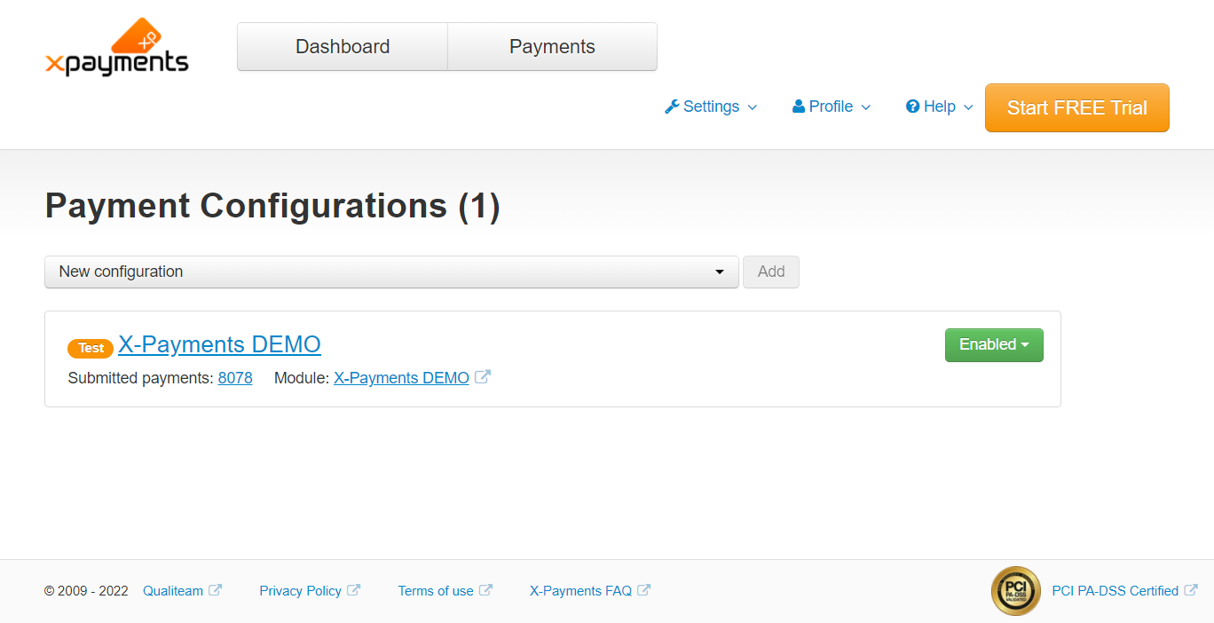The image size is (1214, 623).
Task: Open the X-Payments FAQ link
Action: (x=580, y=591)
